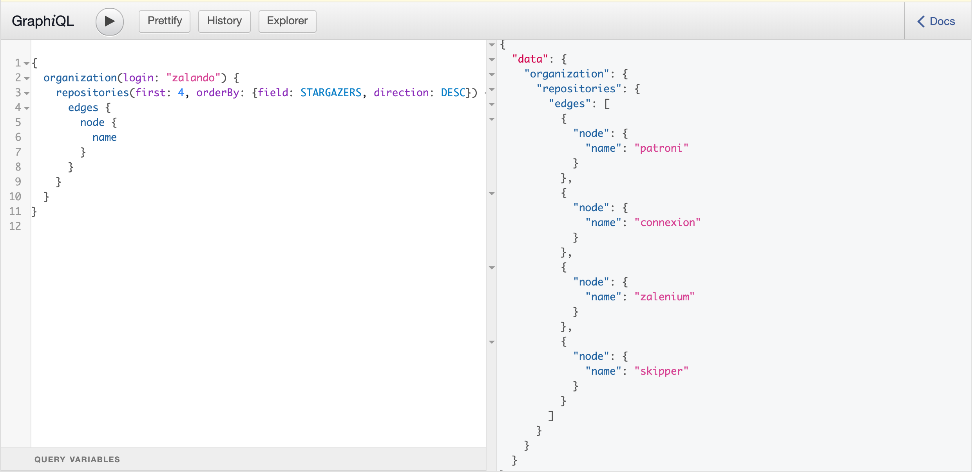This screenshot has width=974, height=474.
Task: Click the "patroni" value in response
Action: pyautogui.click(x=661, y=148)
